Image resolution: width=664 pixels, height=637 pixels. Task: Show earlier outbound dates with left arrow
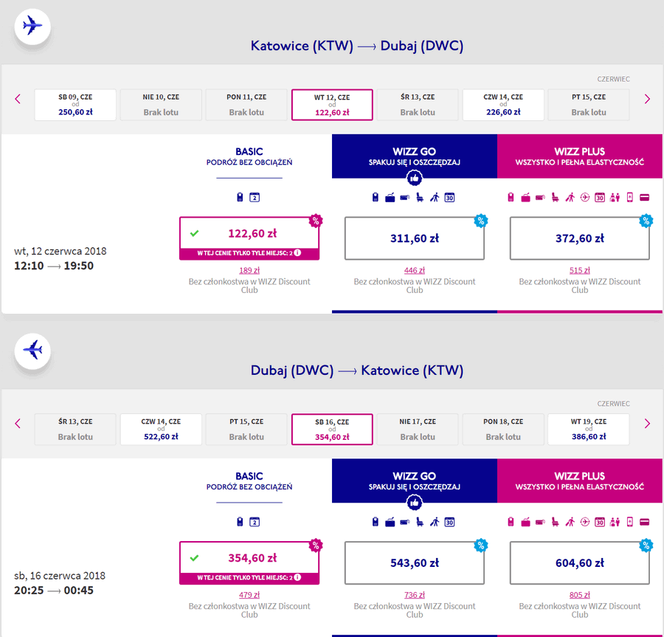pos(18,99)
